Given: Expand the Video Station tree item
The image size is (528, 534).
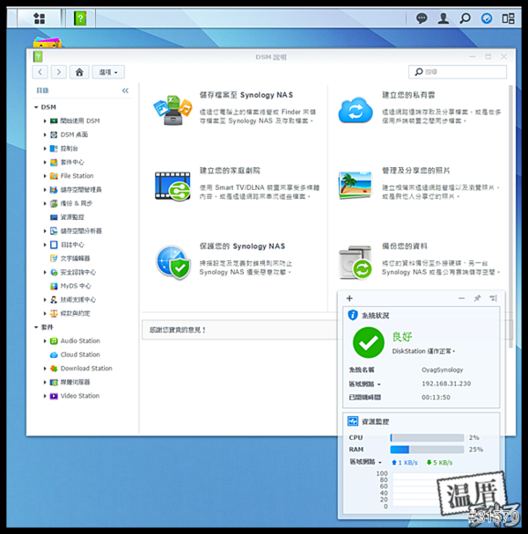Looking at the screenshot, I should [x=45, y=396].
